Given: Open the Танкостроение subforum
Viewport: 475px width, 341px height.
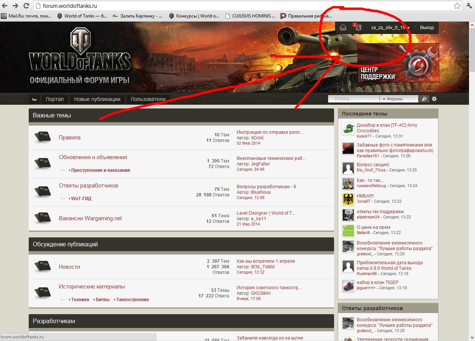Looking at the screenshot, I should [x=133, y=300].
